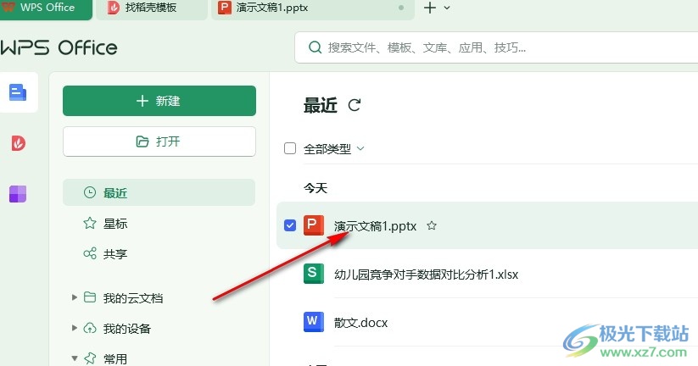This screenshot has width=698, height=366.
Task: Click the spreadsheet icon of 幼儿园竞争对手数据对比分析1.xlsx
Action: pyautogui.click(x=314, y=273)
